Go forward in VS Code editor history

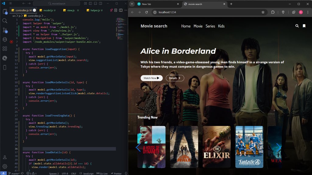[29, 3]
